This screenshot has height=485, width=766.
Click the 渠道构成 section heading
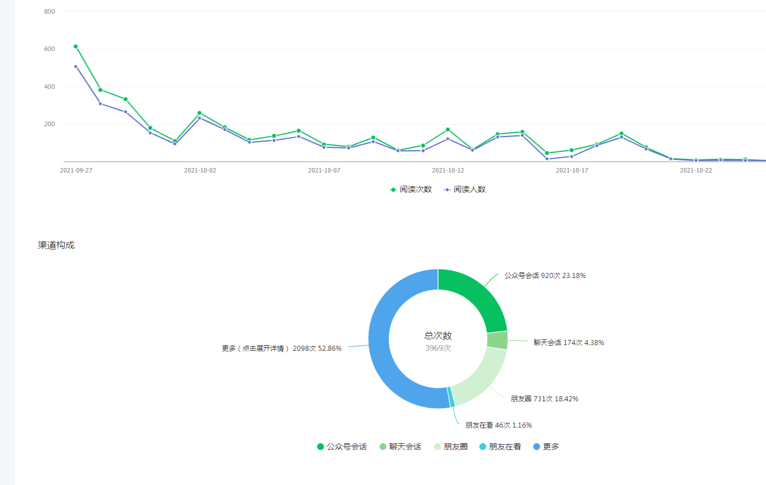click(x=56, y=245)
